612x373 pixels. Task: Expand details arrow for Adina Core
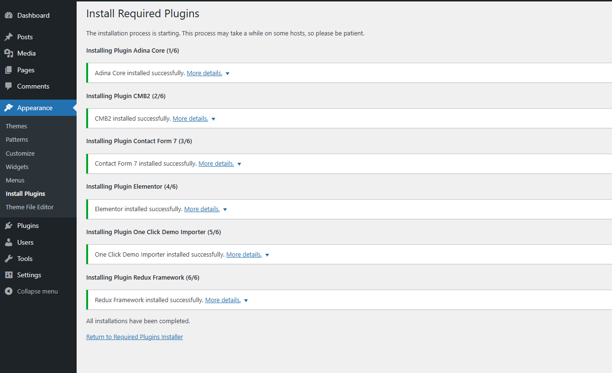click(x=227, y=74)
